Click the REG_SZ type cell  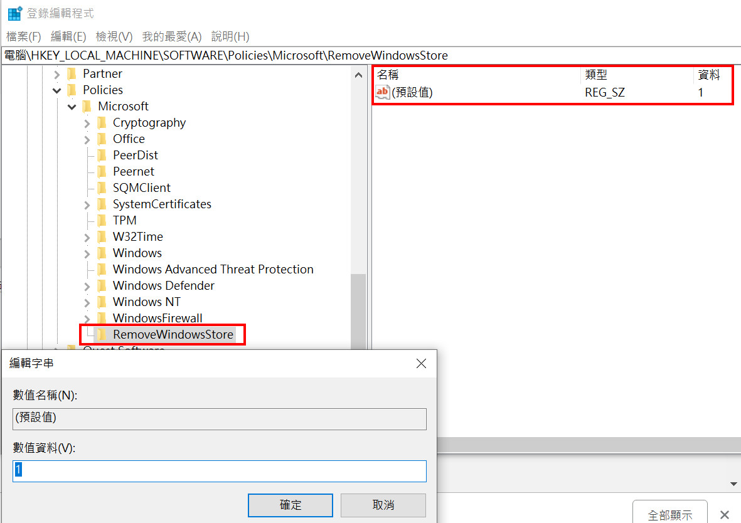605,93
